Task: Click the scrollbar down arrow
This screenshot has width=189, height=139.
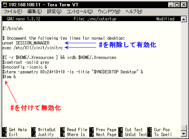Action: click(x=184, y=133)
